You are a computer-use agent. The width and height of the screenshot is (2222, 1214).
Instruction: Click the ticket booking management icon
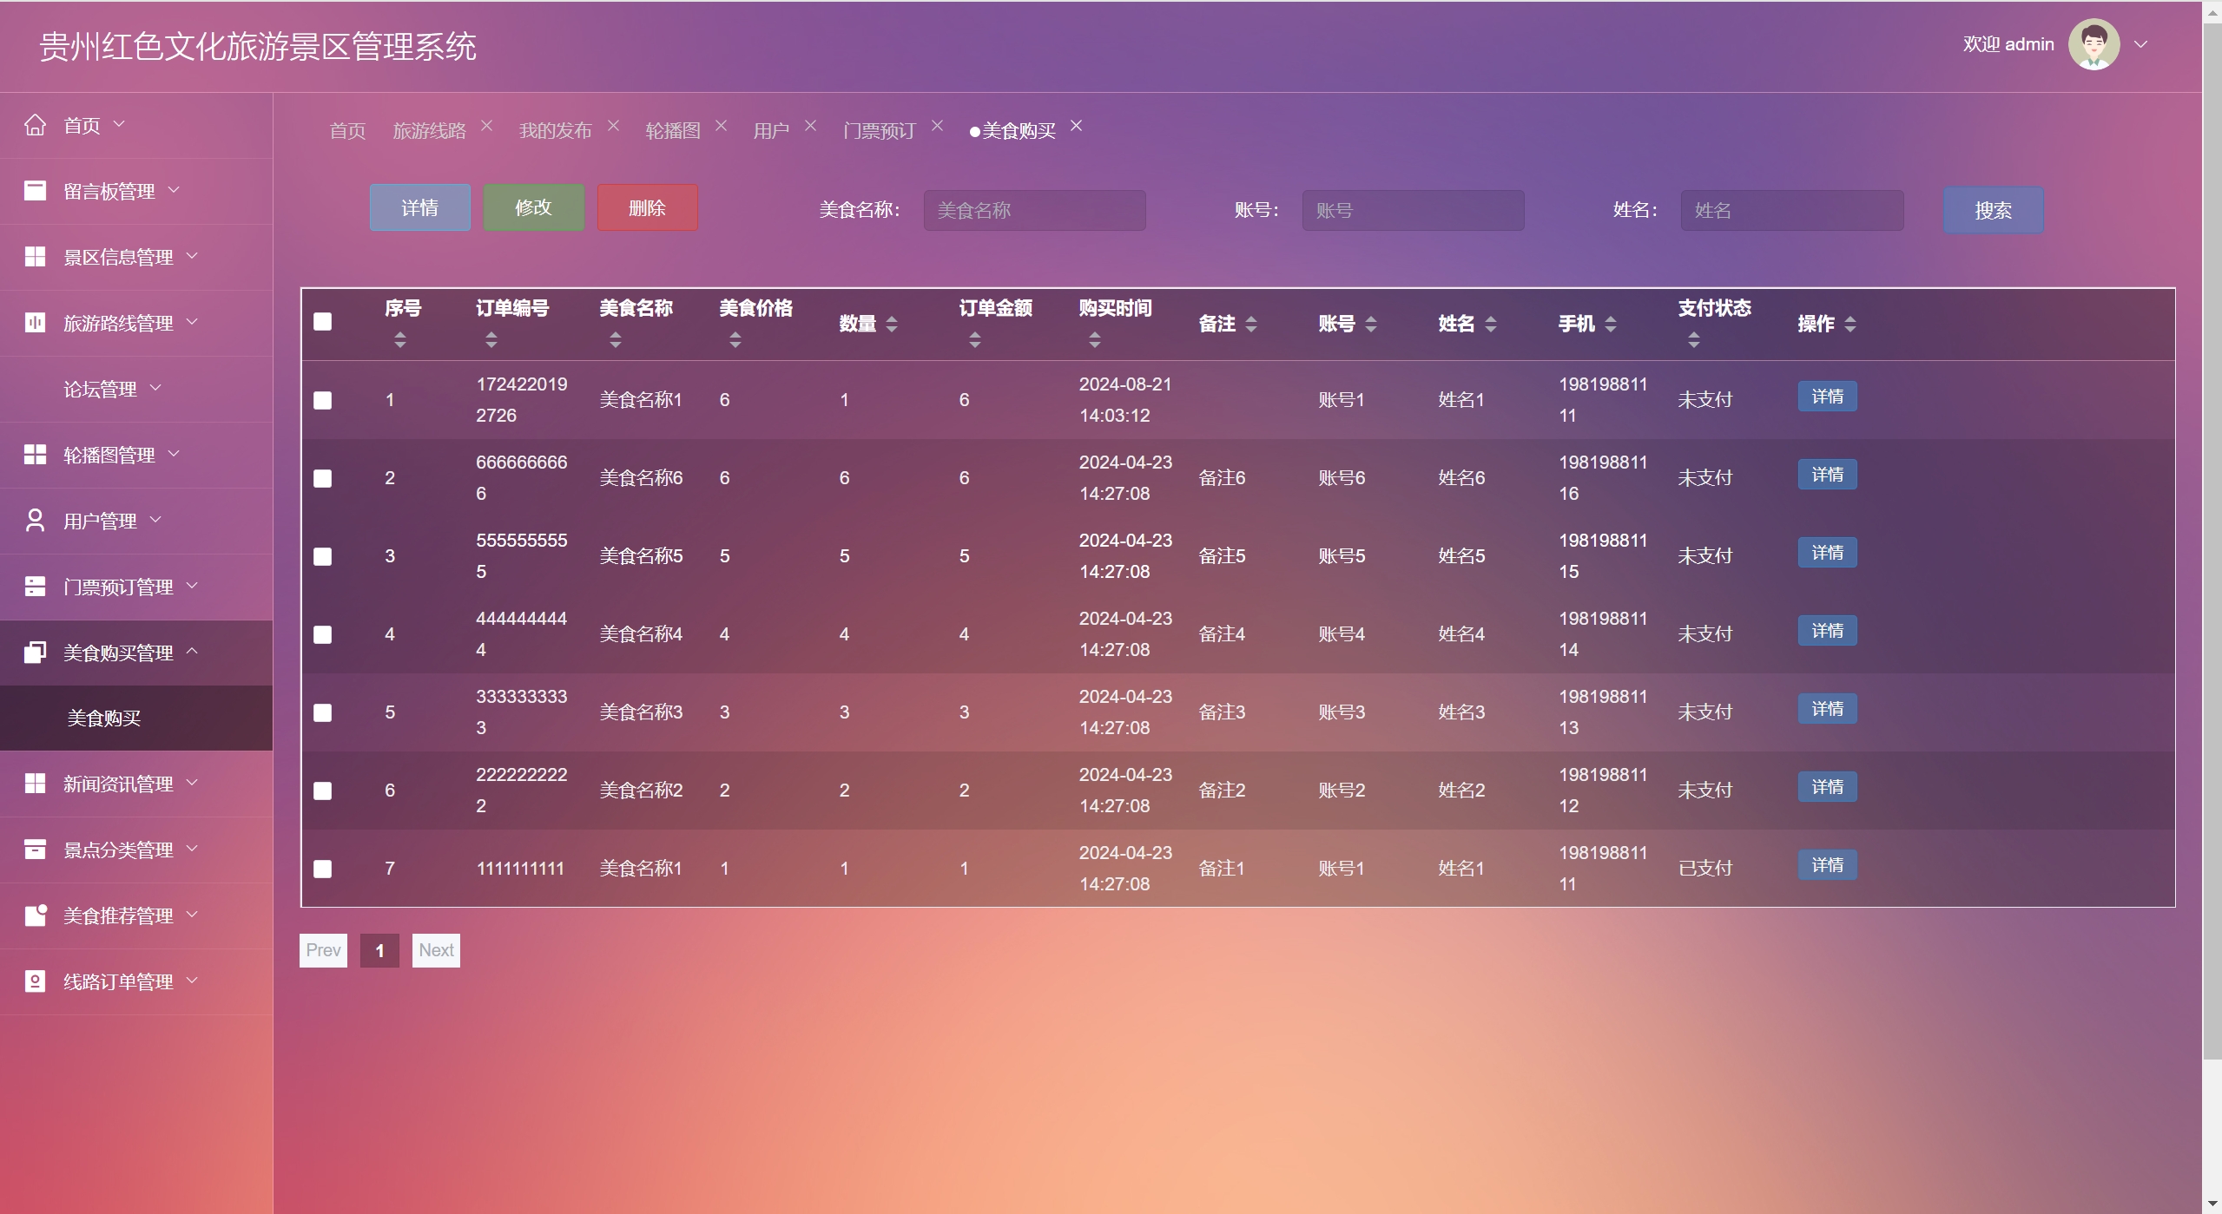pyautogui.click(x=35, y=587)
